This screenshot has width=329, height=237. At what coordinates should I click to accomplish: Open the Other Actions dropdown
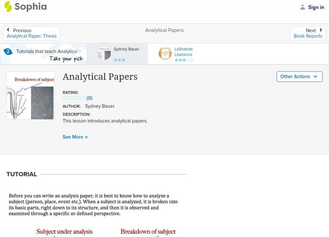point(299,77)
